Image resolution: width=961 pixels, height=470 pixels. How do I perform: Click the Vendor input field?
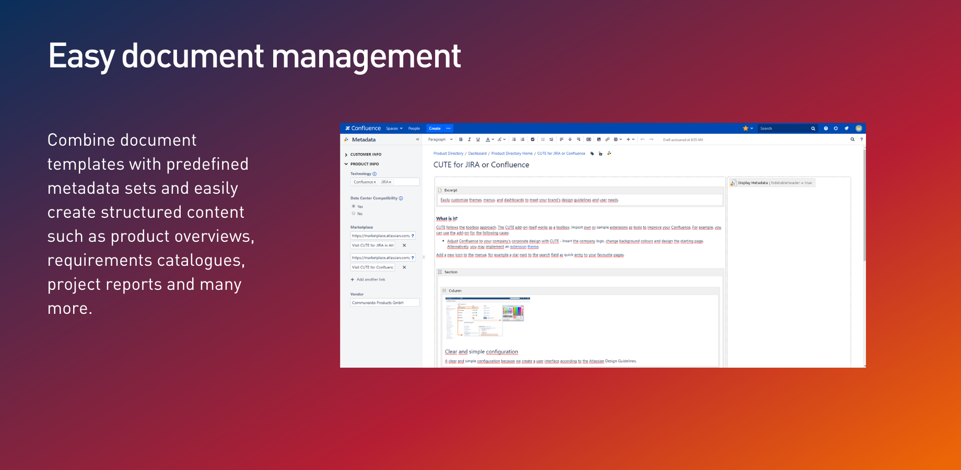click(385, 302)
